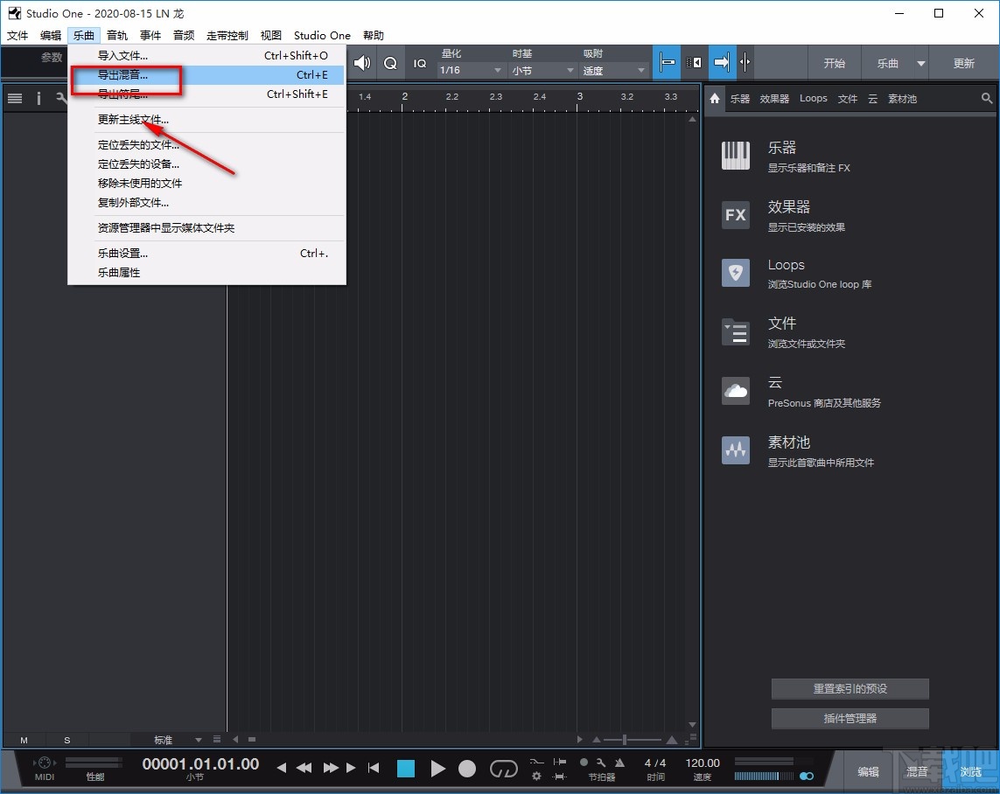Open 乐曲设置... menu entry

[207, 253]
